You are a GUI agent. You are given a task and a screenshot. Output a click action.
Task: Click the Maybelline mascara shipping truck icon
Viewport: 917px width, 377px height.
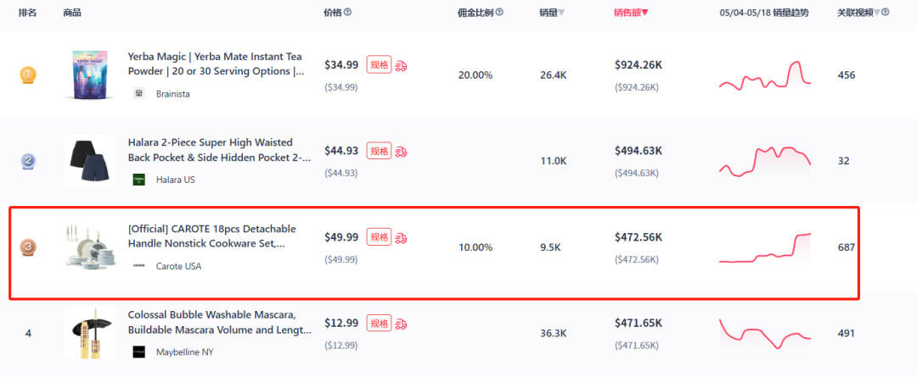402,324
